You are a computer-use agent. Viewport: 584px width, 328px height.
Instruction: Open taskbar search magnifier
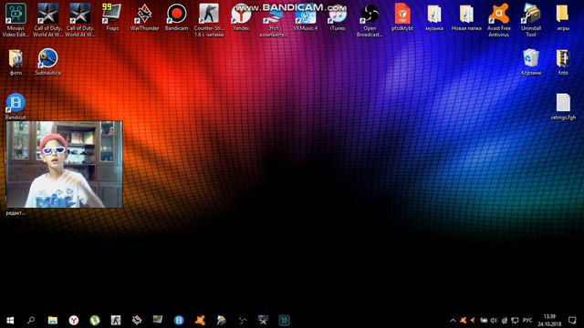[31, 320]
